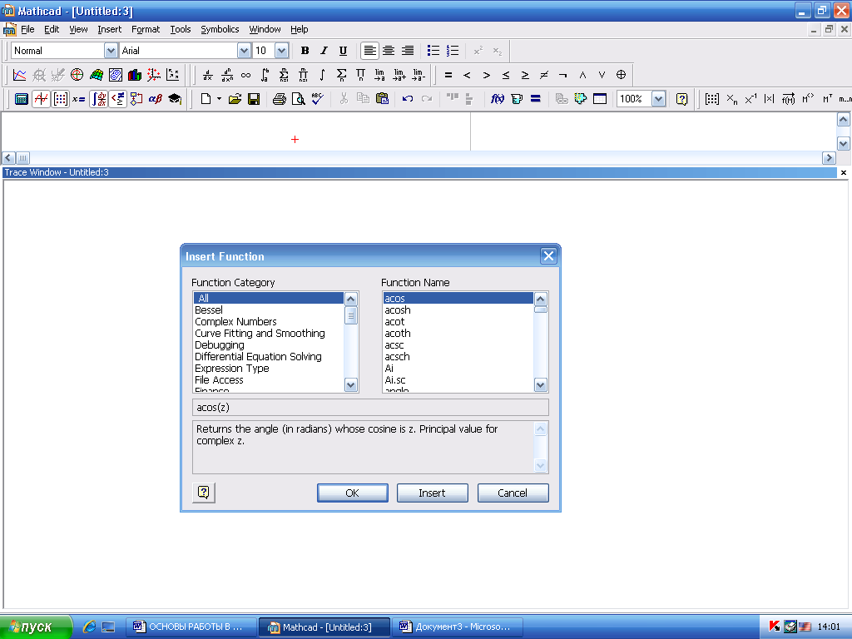Screen dimensions: 852x639
Task: Create a new worksheet icon
Action: tap(206, 99)
